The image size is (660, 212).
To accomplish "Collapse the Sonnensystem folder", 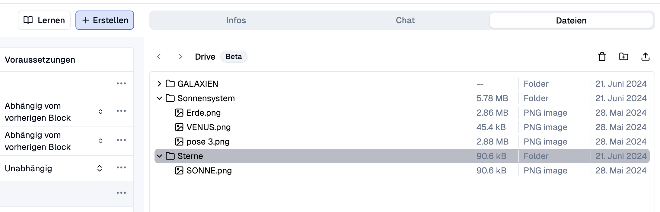I will pos(159,98).
